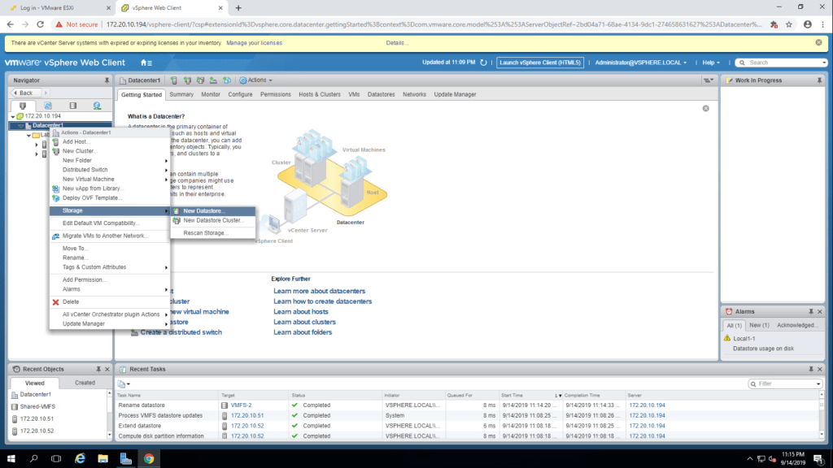Select the Networking view icon in Navigator
The height and width of the screenshot is (468, 833).
(x=97, y=106)
